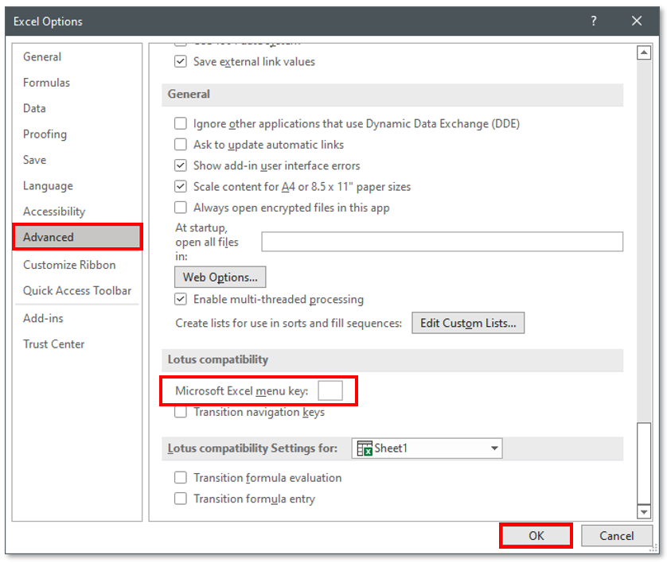The height and width of the screenshot is (563, 667).
Task: Click the scrollbar down arrow
Action: (645, 512)
